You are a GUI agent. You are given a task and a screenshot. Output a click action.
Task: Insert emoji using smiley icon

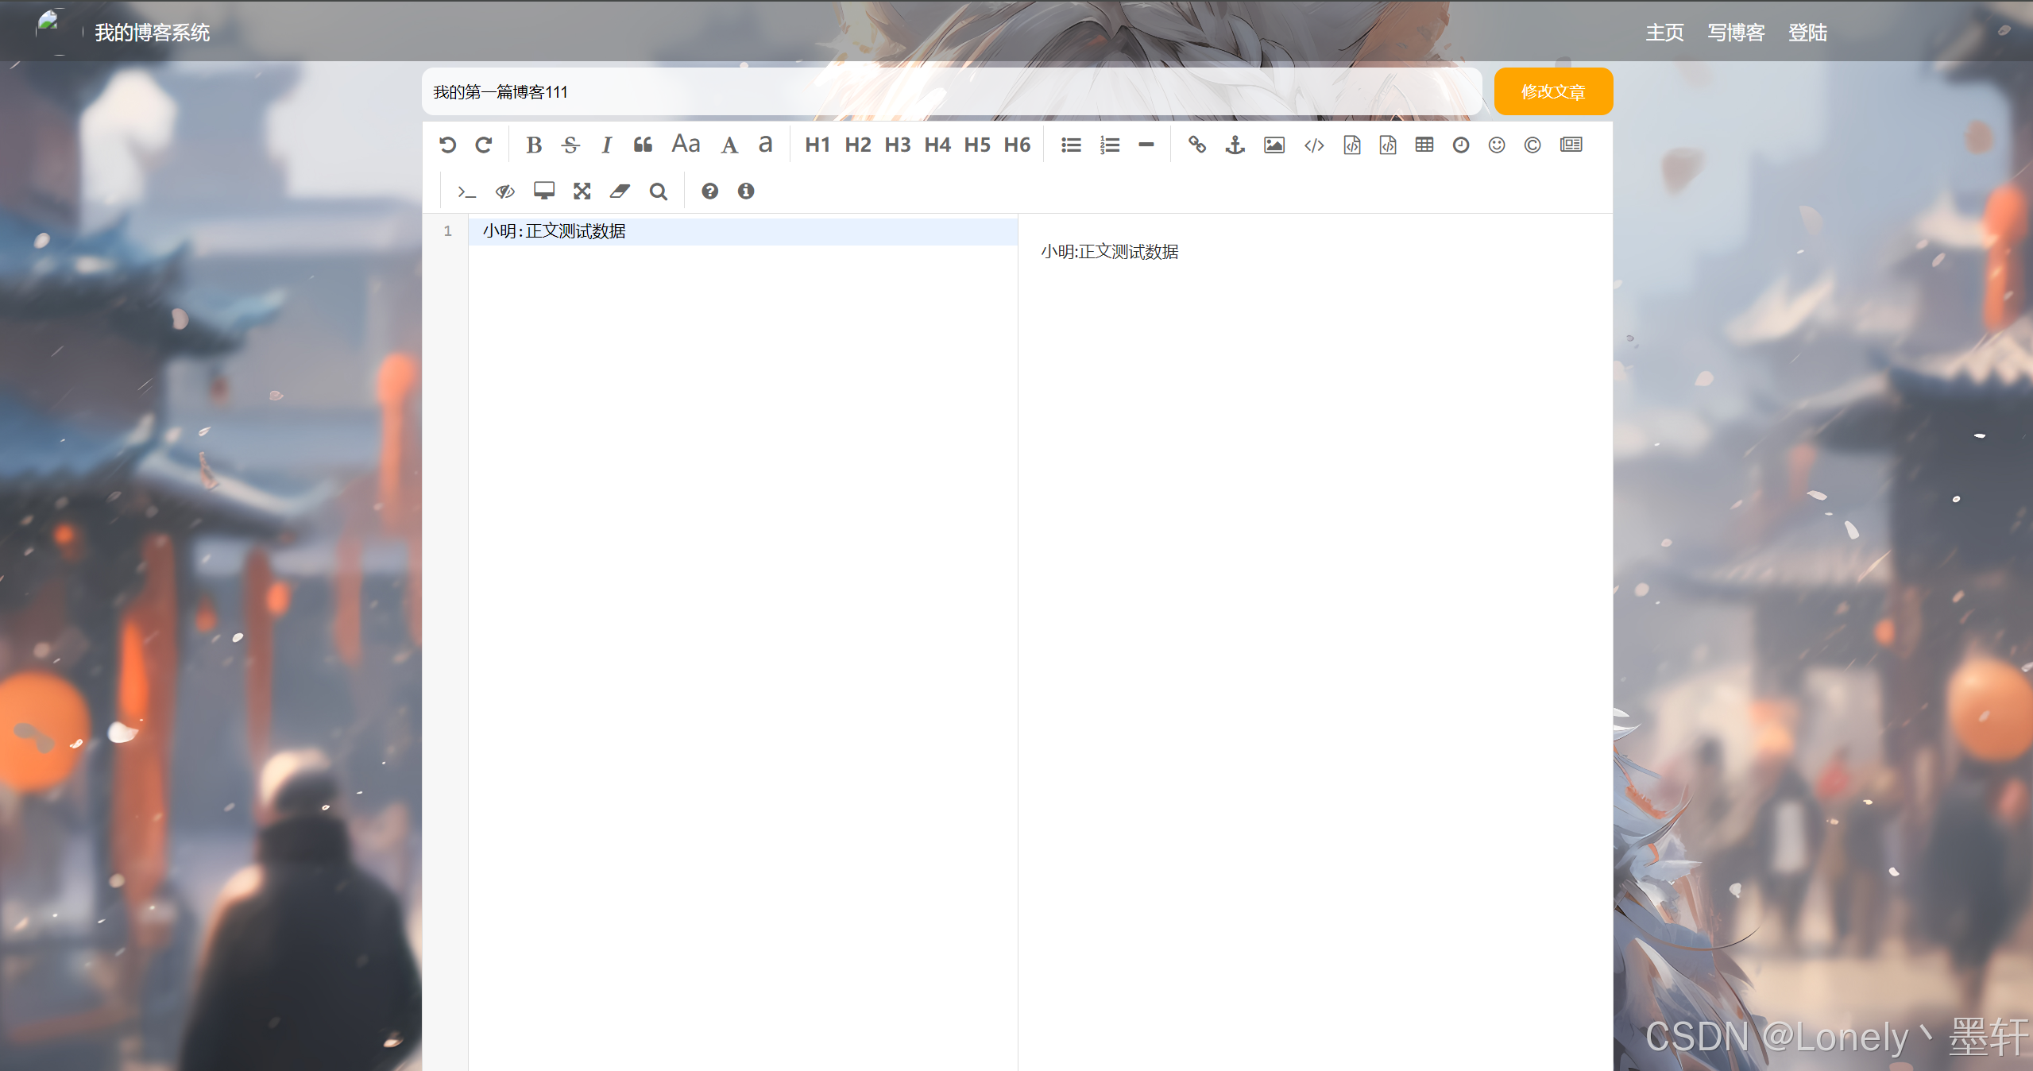(1496, 145)
